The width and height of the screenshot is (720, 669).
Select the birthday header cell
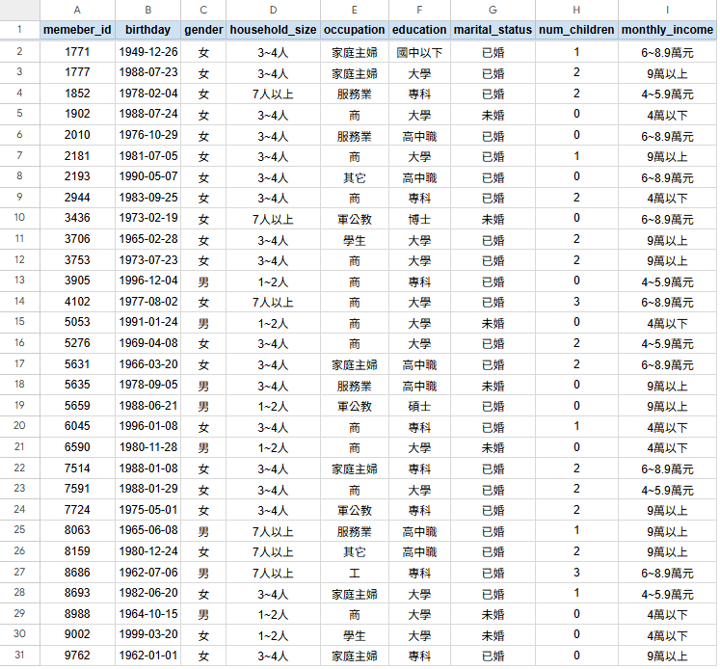click(x=147, y=30)
